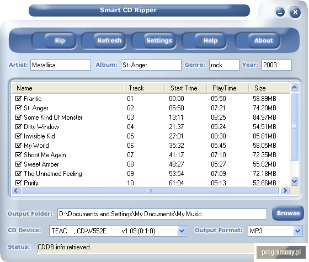Click the horizontal scroll left arrow
The image size is (309, 262).
point(16,190)
